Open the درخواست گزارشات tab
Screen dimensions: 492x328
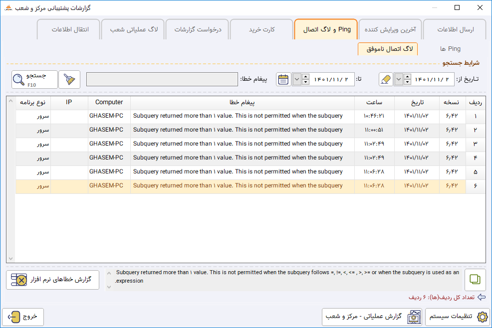coord(198,29)
